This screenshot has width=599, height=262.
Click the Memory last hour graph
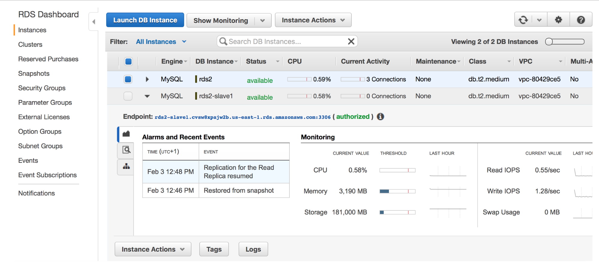point(448,191)
